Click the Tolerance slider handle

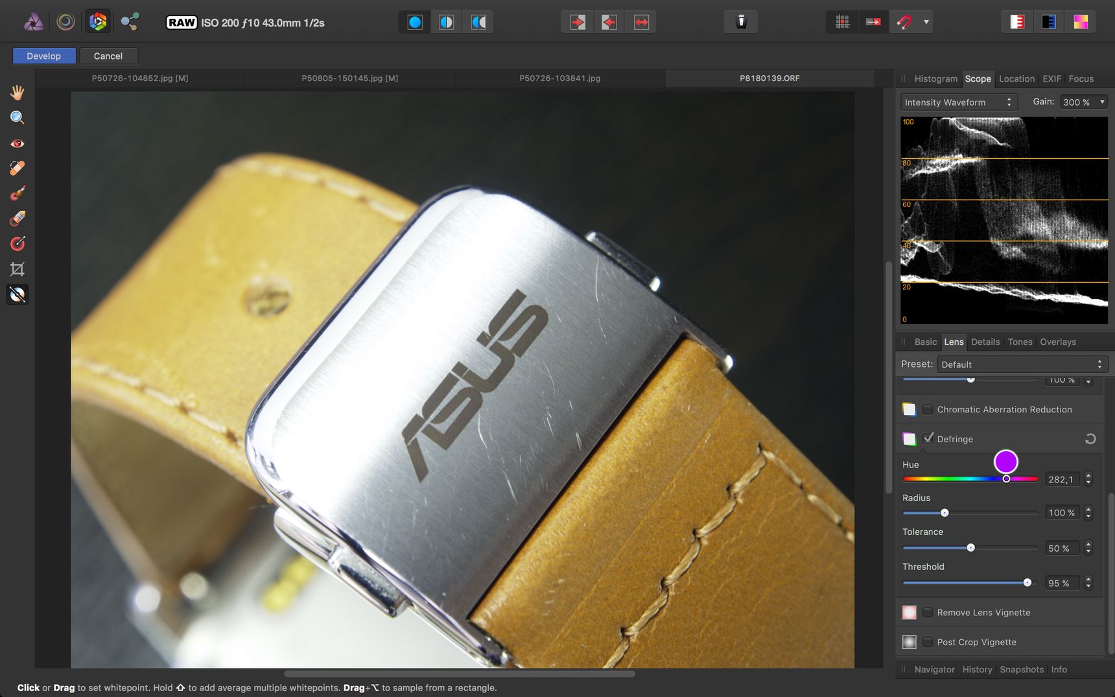[x=970, y=548]
